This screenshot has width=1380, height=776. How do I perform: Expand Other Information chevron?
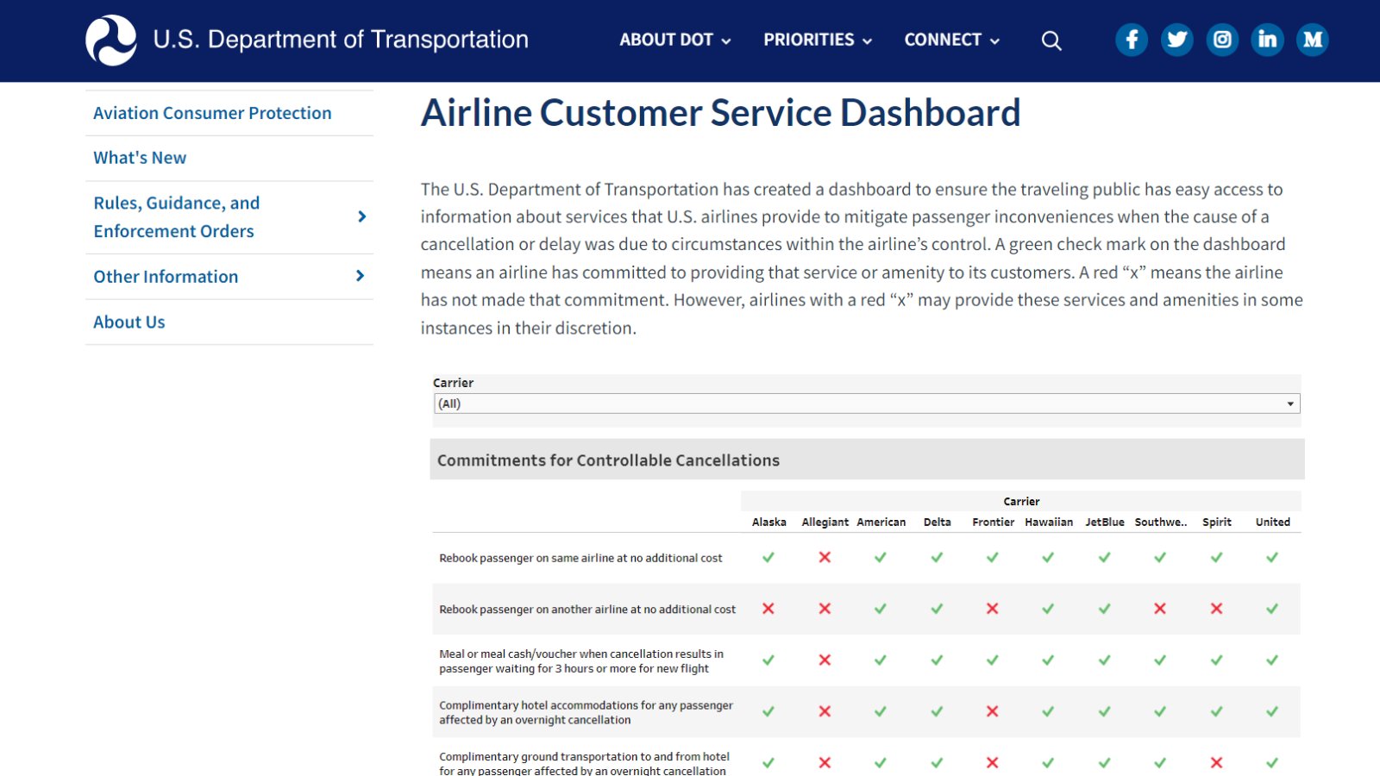[x=361, y=276]
